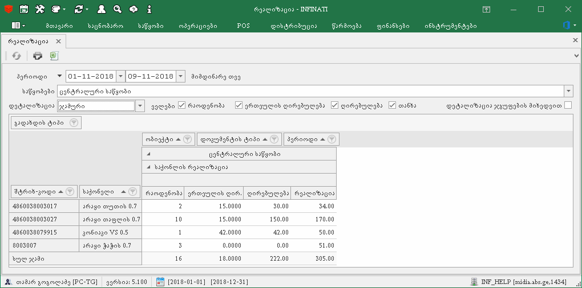Image resolution: width=582 pixels, height=288 pixels.
Task: Click the sync arrows icon in title bar
Action: 78,9
